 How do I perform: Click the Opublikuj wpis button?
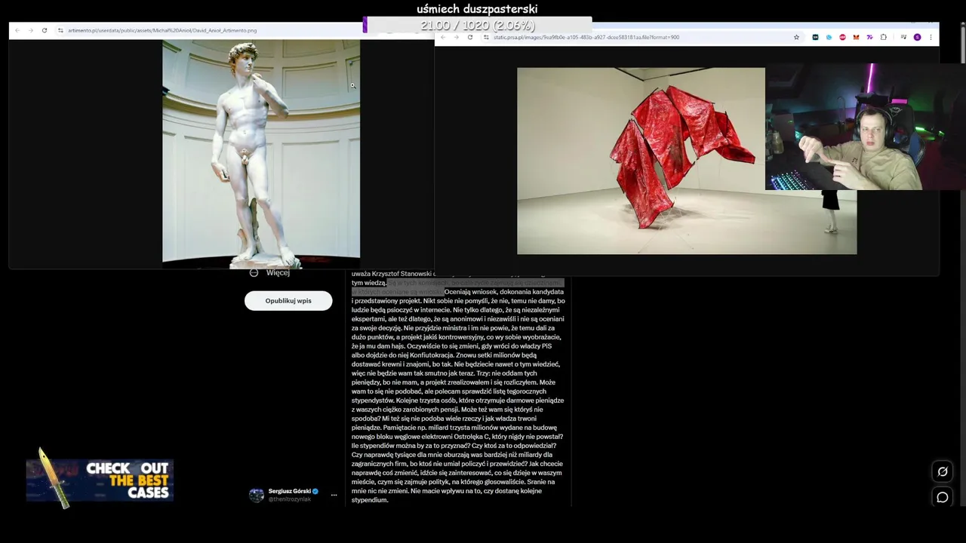(288, 301)
